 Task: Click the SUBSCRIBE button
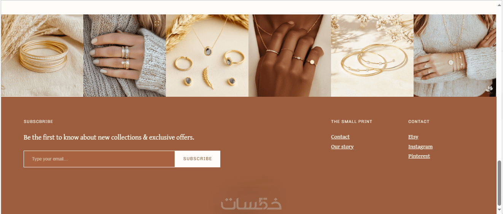[x=197, y=159]
